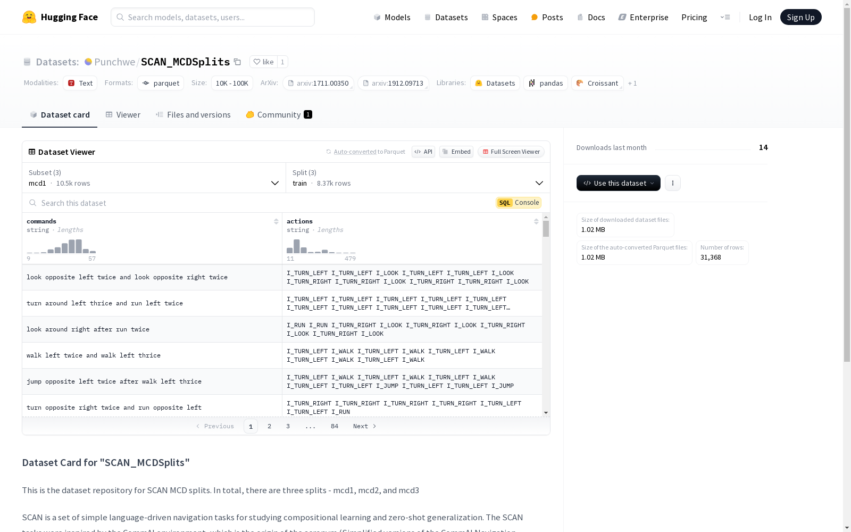Viewport: 851px width, 532px height.
Task: Click the Next page button
Action: (x=365, y=426)
